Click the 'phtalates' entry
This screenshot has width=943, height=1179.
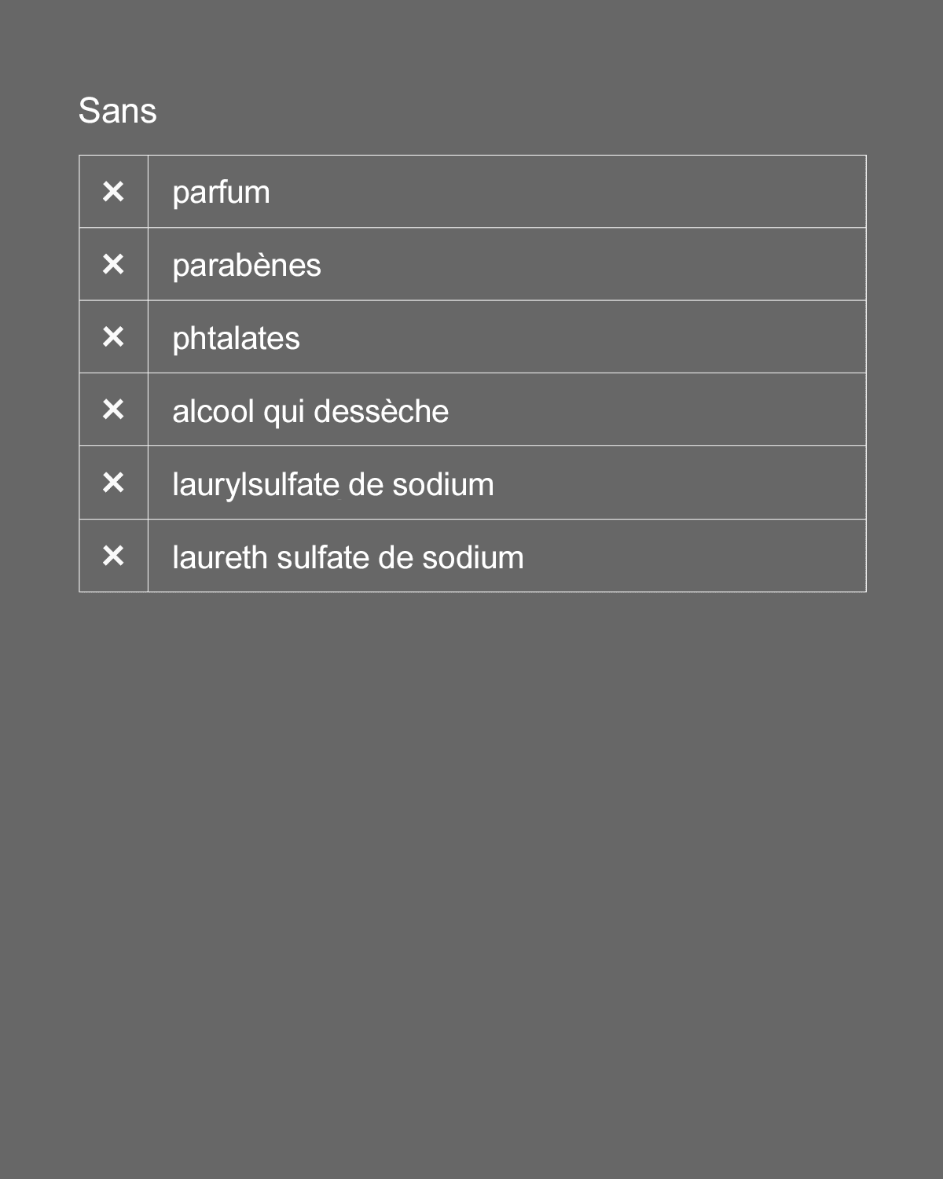point(236,339)
